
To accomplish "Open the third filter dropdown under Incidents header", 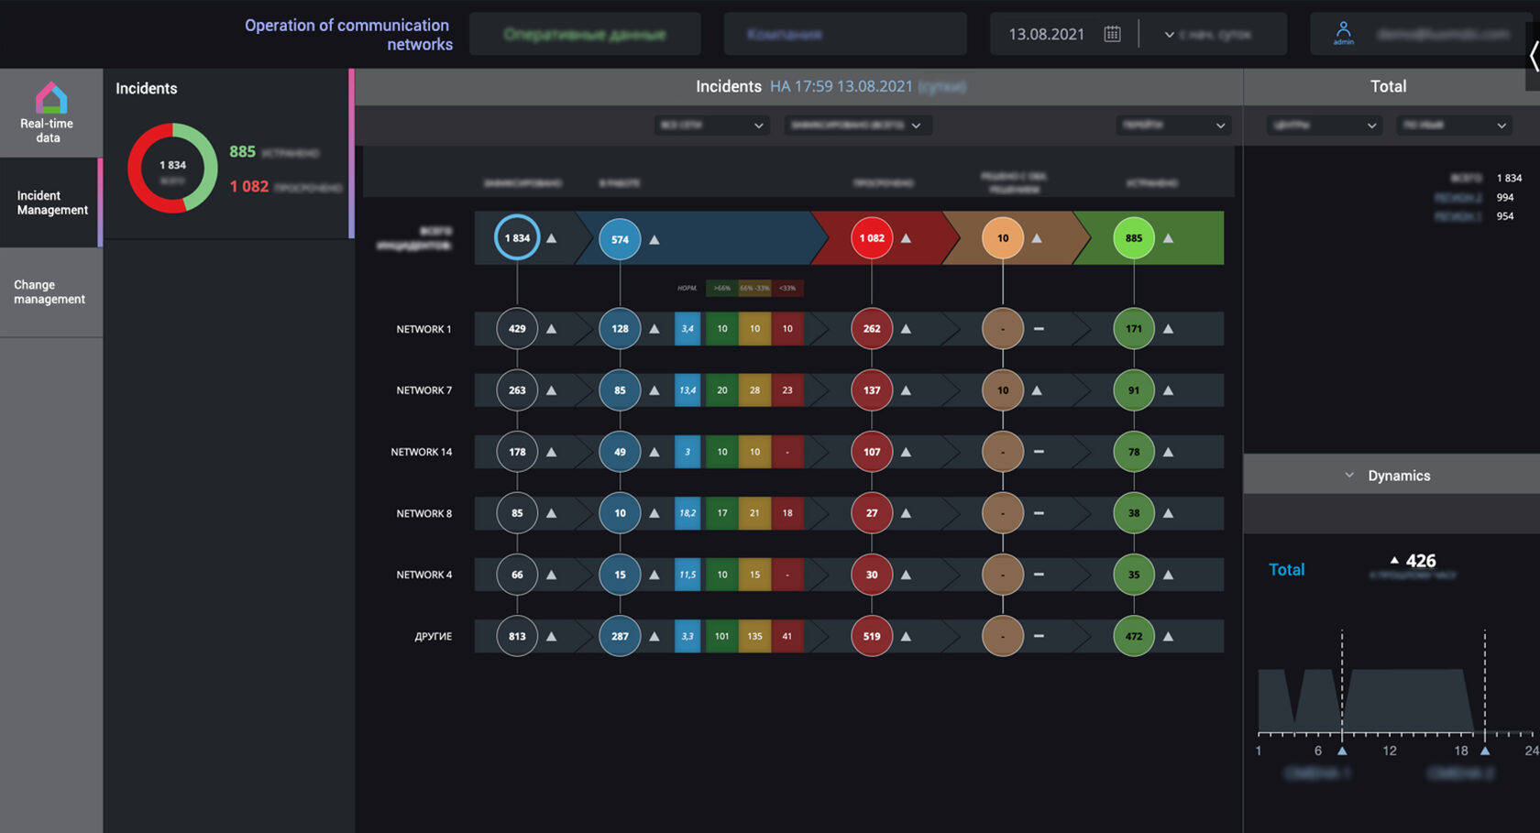I will (x=1173, y=126).
